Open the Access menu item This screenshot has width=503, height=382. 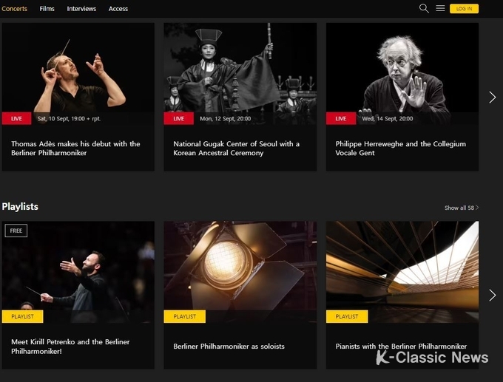tap(118, 9)
